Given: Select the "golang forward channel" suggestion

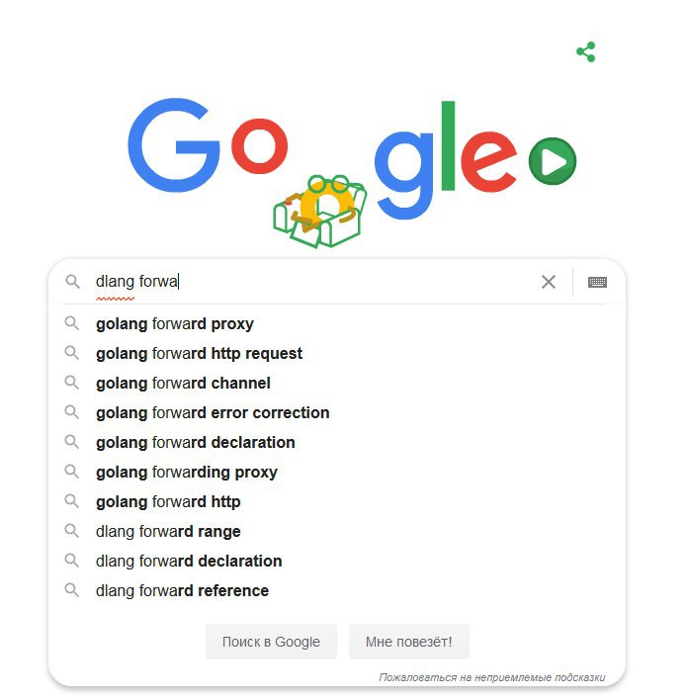Looking at the screenshot, I should tap(183, 383).
